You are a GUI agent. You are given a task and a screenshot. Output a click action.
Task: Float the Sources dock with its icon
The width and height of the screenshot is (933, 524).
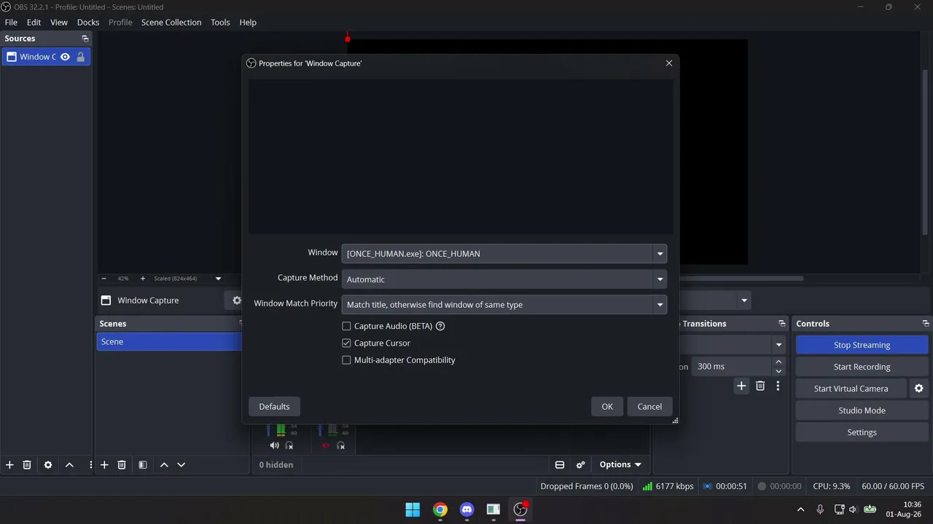tap(85, 39)
